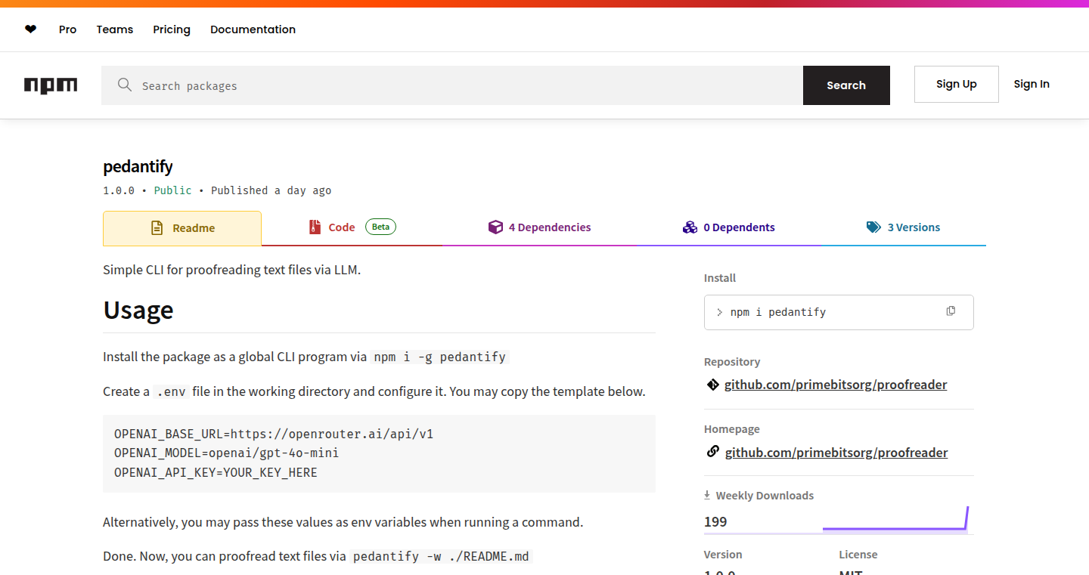
Task: Click the Sign In link
Action: point(1032,84)
